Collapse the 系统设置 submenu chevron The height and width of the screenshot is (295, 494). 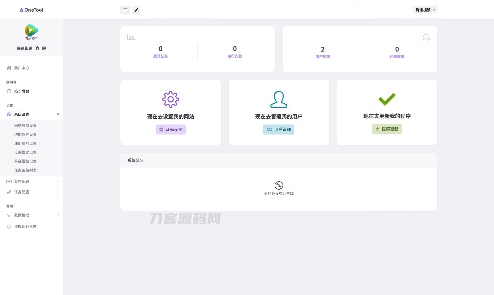[58, 114]
